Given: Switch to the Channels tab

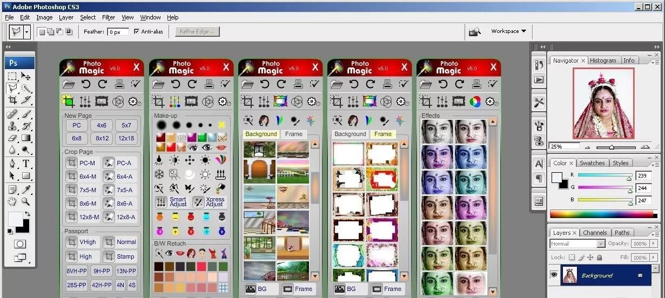Looking at the screenshot, I should tap(595, 233).
